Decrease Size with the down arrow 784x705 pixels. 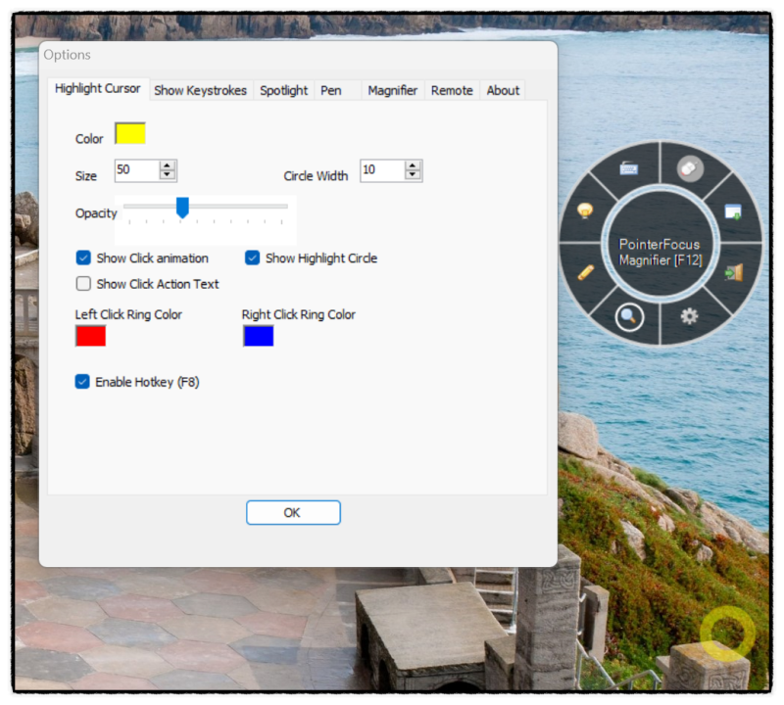pos(167,175)
